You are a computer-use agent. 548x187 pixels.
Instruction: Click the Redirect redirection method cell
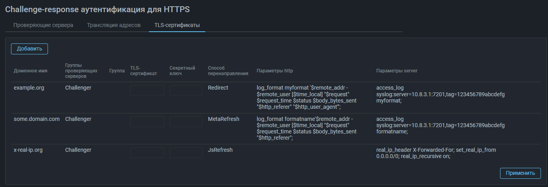pos(218,88)
